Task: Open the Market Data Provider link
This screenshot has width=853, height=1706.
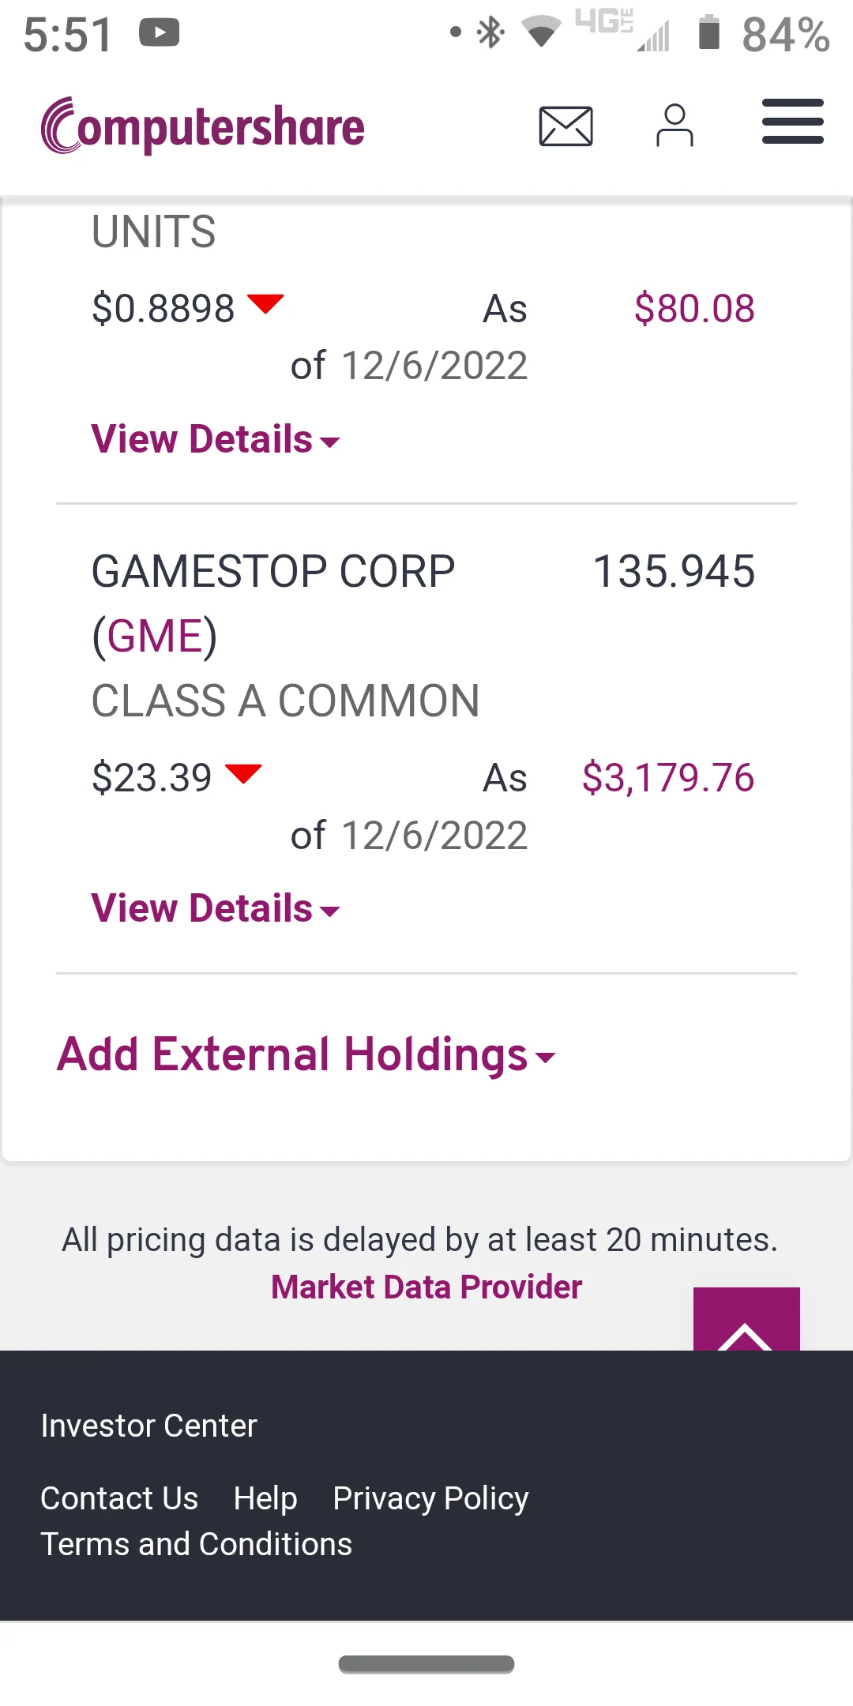Action: (426, 1287)
